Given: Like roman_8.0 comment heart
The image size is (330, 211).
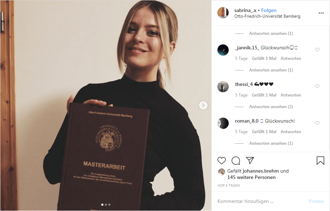Looking at the screenshot, I should click(317, 123).
